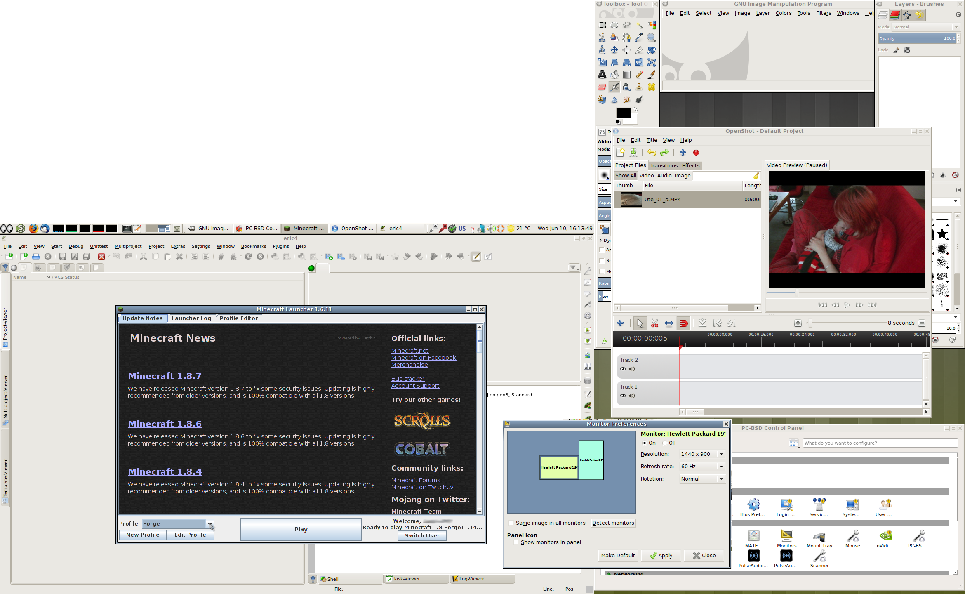Pick the GIMP Color Picker eyedropper tool
This screenshot has width=965, height=594.
(x=639, y=38)
